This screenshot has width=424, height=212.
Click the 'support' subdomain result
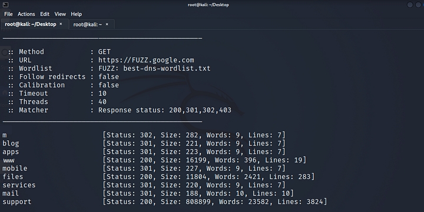(x=17, y=202)
